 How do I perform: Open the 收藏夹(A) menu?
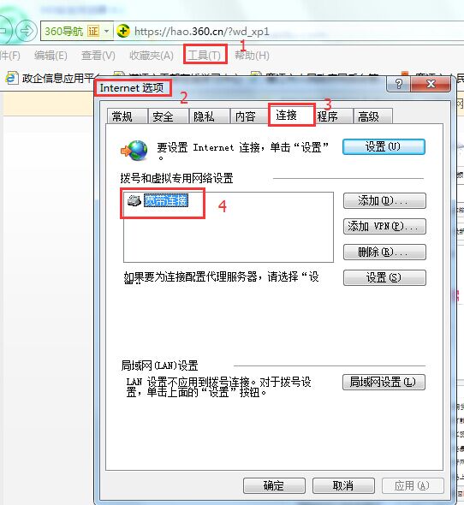pyautogui.click(x=152, y=56)
